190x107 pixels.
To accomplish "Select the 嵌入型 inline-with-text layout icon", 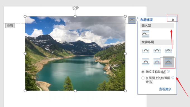I will click(x=146, y=34).
